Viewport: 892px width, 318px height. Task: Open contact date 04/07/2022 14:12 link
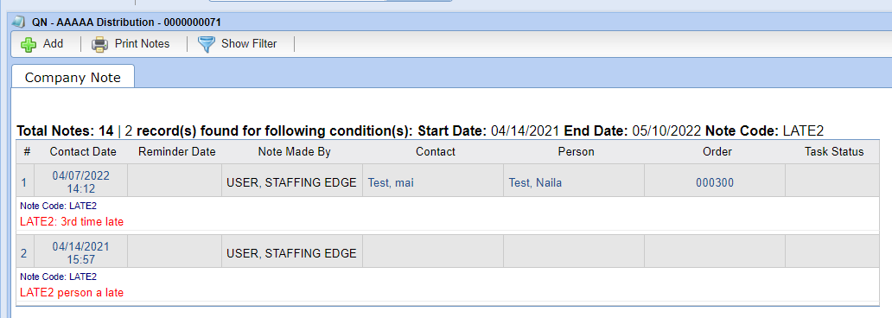click(80, 182)
